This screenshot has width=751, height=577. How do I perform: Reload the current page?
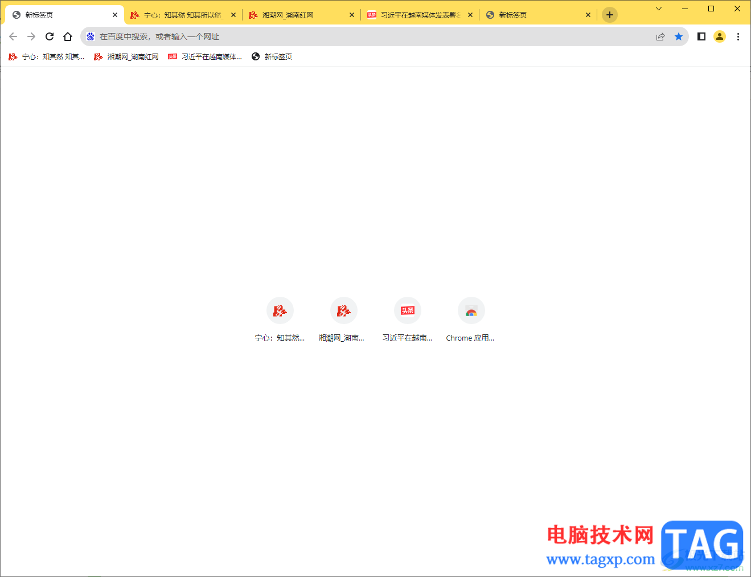coord(50,36)
